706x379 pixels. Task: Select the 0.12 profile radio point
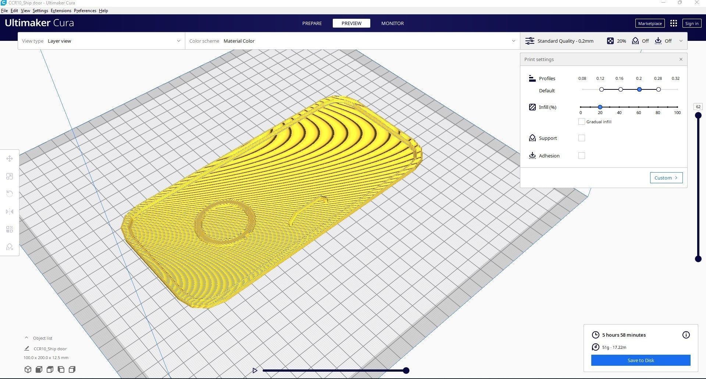tap(602, 89)
